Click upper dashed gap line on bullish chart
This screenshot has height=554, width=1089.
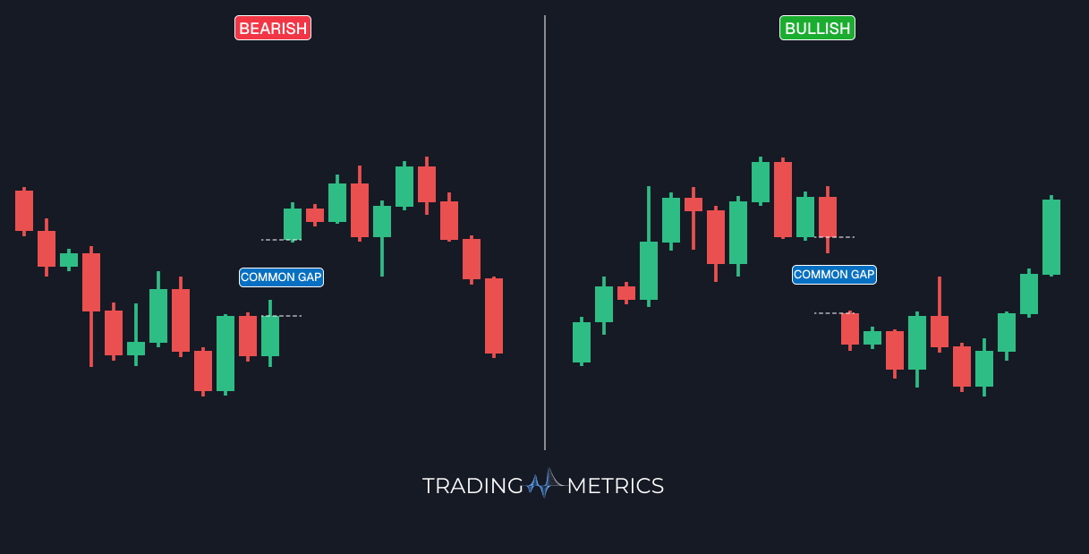(846, 237)
